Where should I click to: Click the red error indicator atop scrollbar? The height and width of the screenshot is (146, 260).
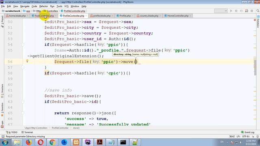click(x=255, y=20)
